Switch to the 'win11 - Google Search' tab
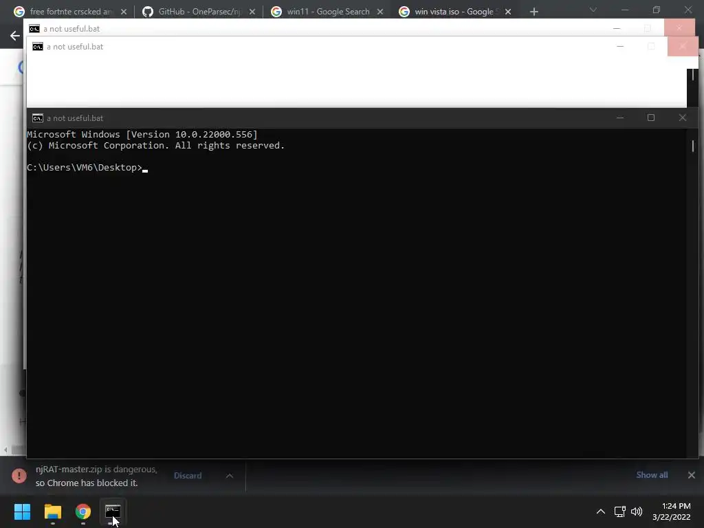This screenshot has width=704, height=528. (327, 12)
